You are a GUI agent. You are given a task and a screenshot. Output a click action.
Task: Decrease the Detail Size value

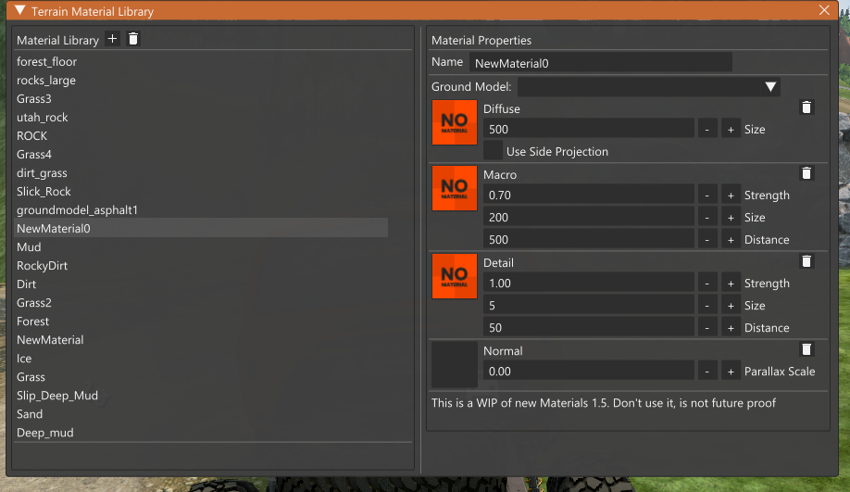point(706,306)
